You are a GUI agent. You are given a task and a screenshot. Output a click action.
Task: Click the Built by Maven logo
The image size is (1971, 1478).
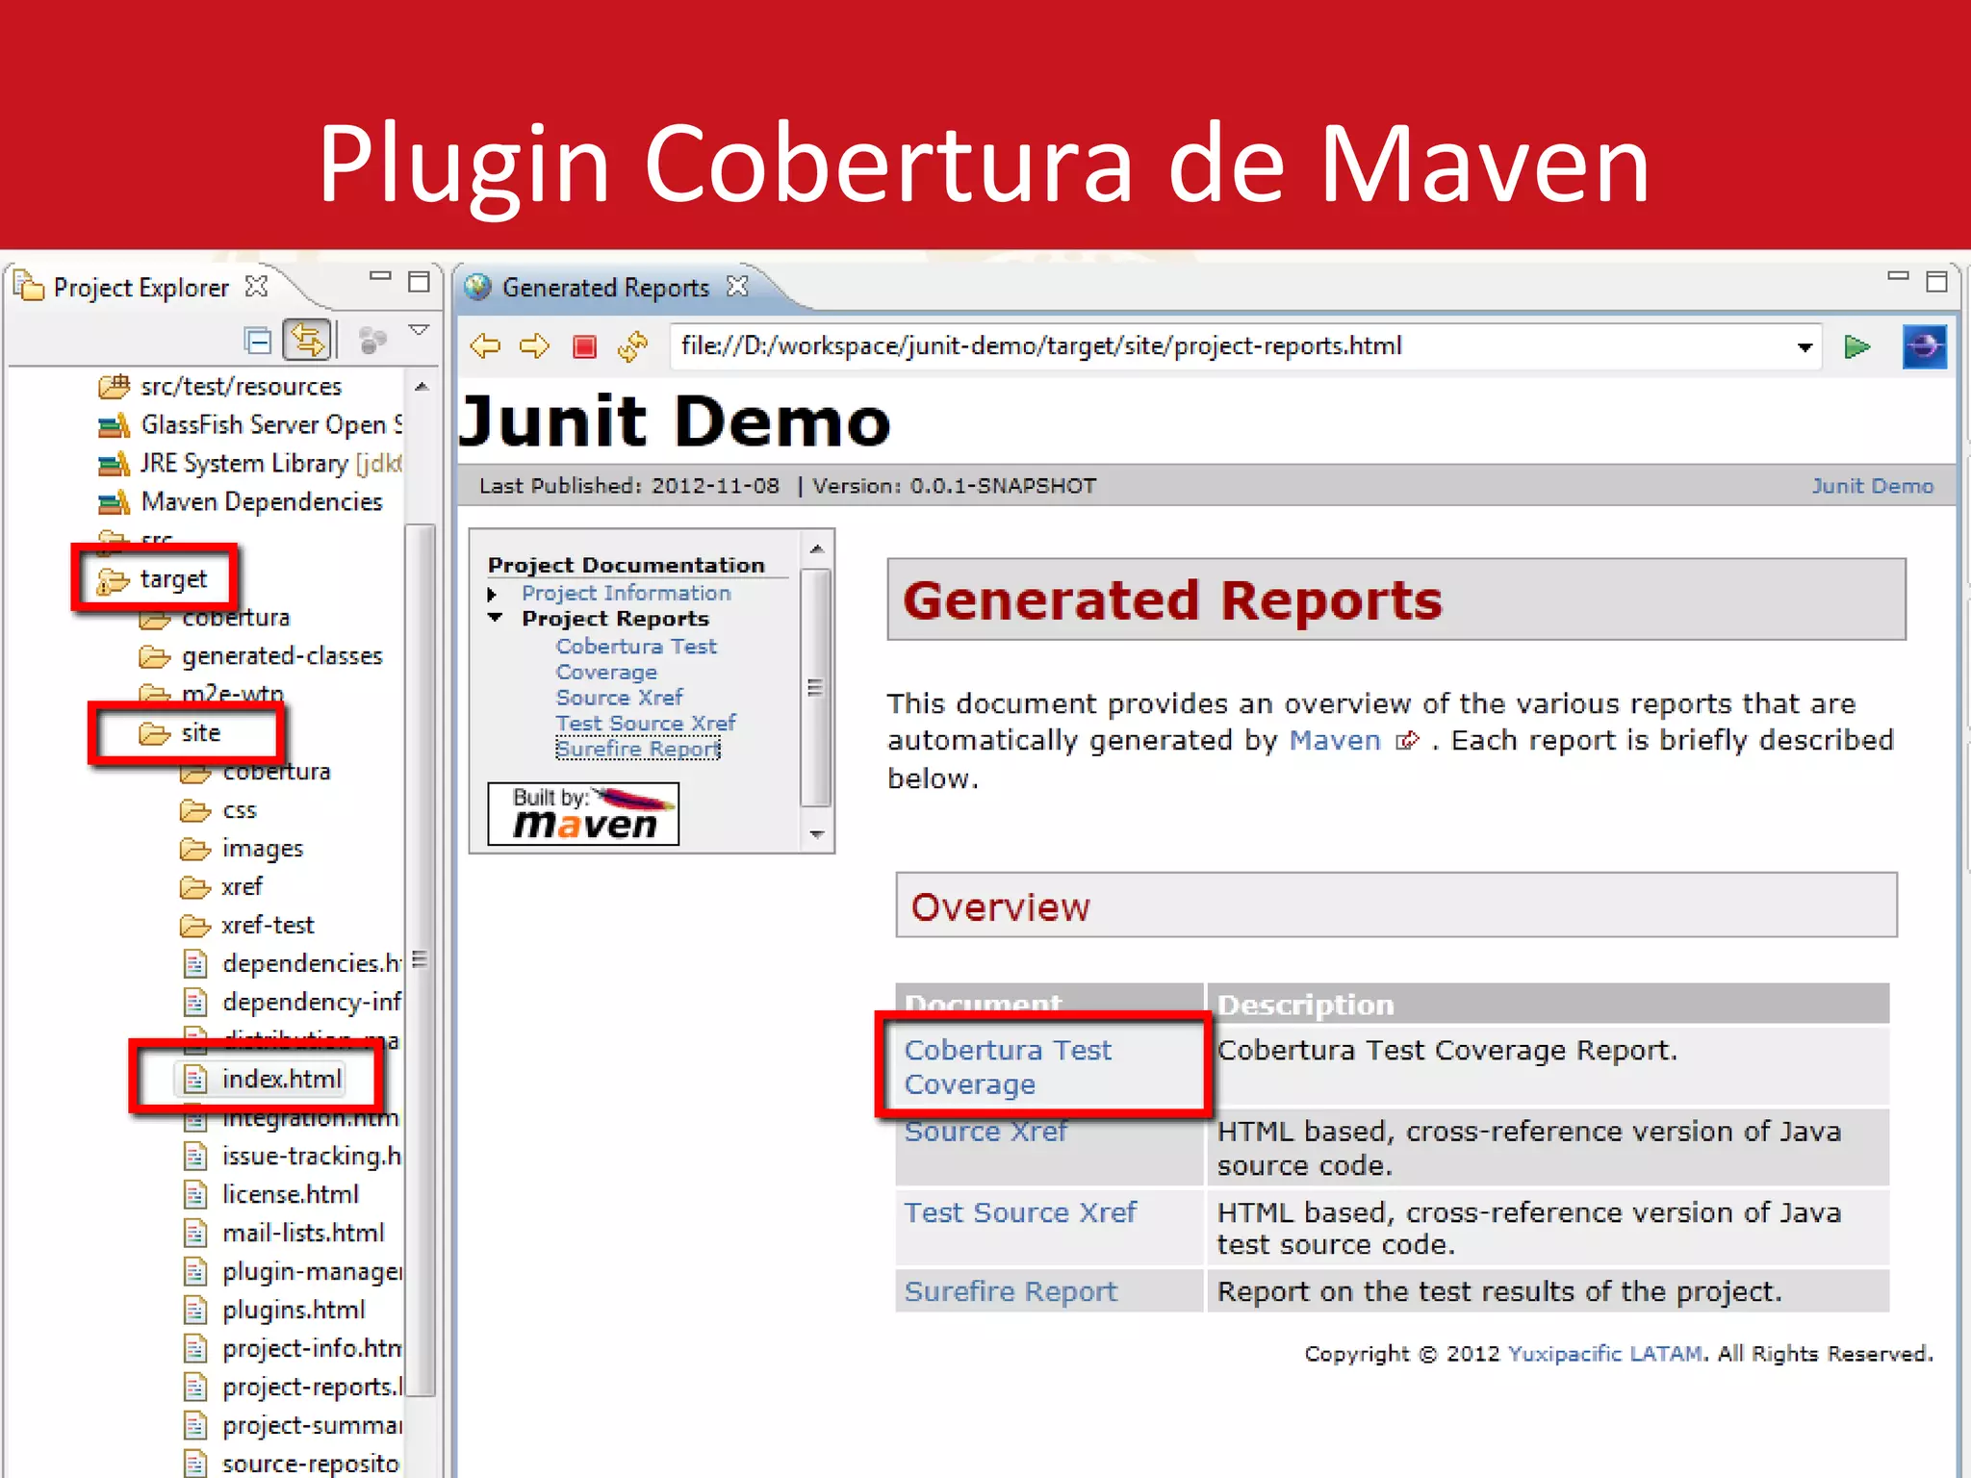pyautogui.click(x=583, y=814)
